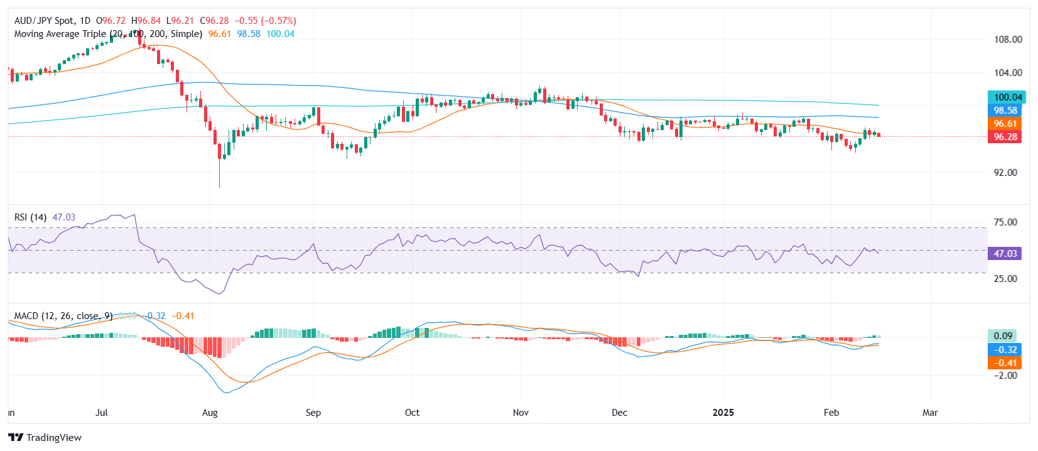Click the blue 98.58 price label
Screen dimensions: 1038x451
[x=1005, y=111]
